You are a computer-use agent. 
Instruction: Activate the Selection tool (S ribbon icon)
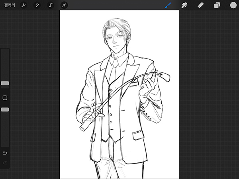(x=51, y=5)
